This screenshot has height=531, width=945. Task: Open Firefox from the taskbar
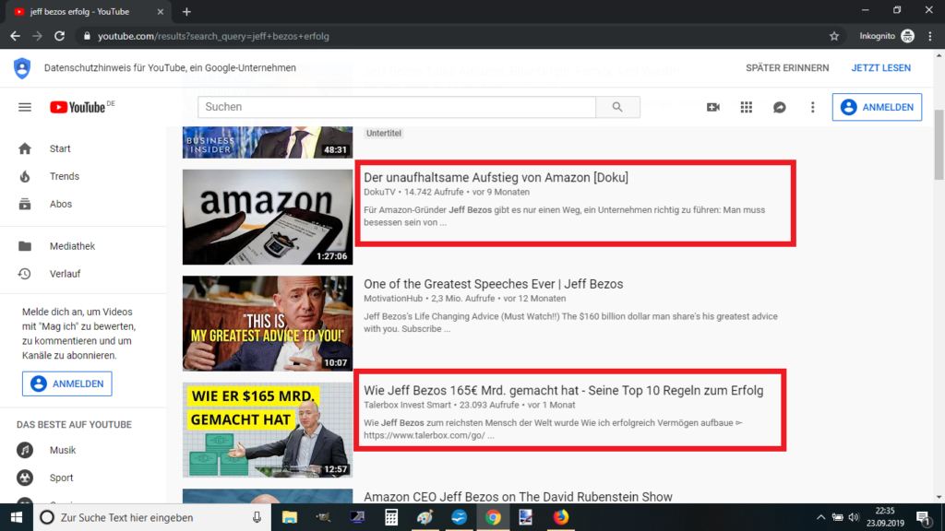560,517
